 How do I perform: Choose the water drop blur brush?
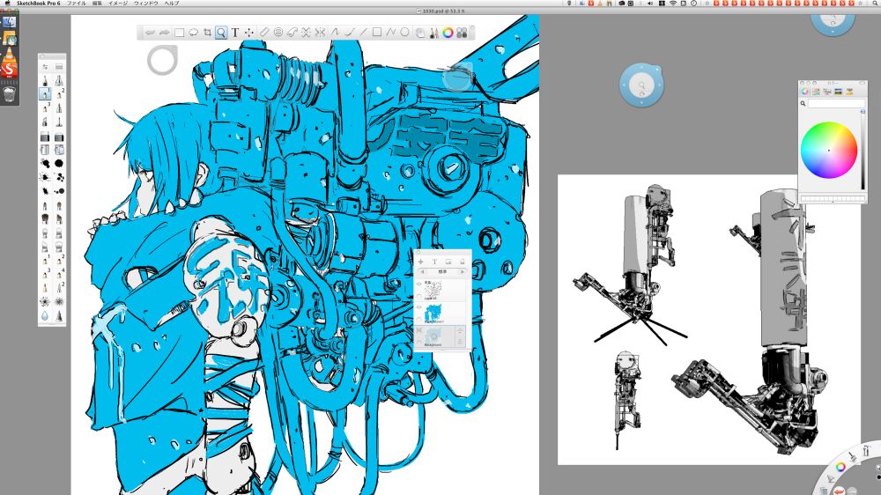point(45,316)
